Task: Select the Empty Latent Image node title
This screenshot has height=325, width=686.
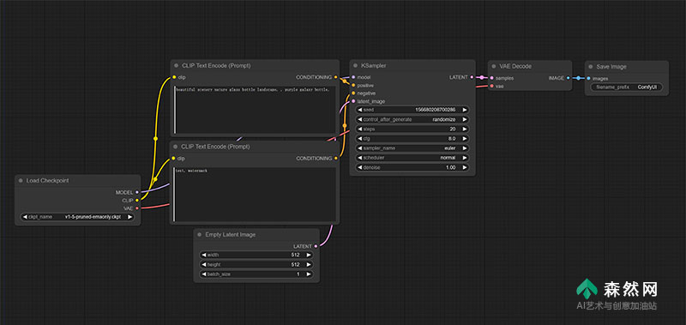Action: 230,235
